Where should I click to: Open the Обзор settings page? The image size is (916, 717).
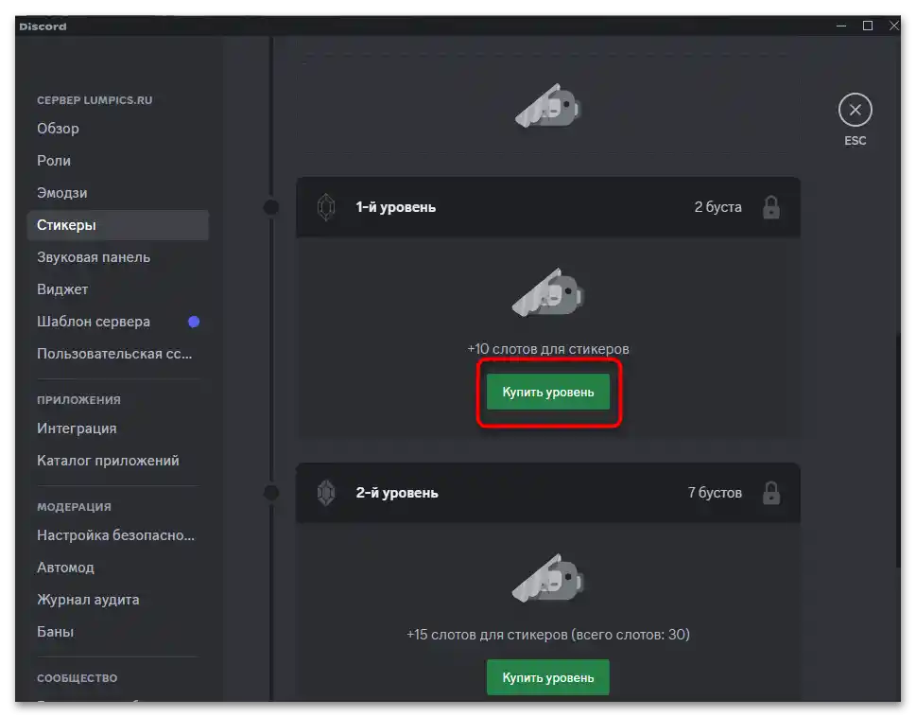coord(117,129)
